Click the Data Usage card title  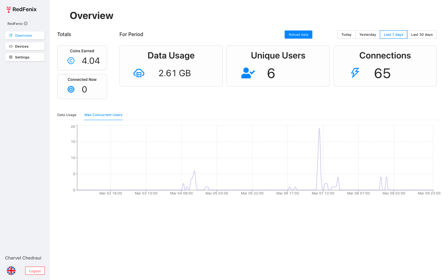pos(171,55)
